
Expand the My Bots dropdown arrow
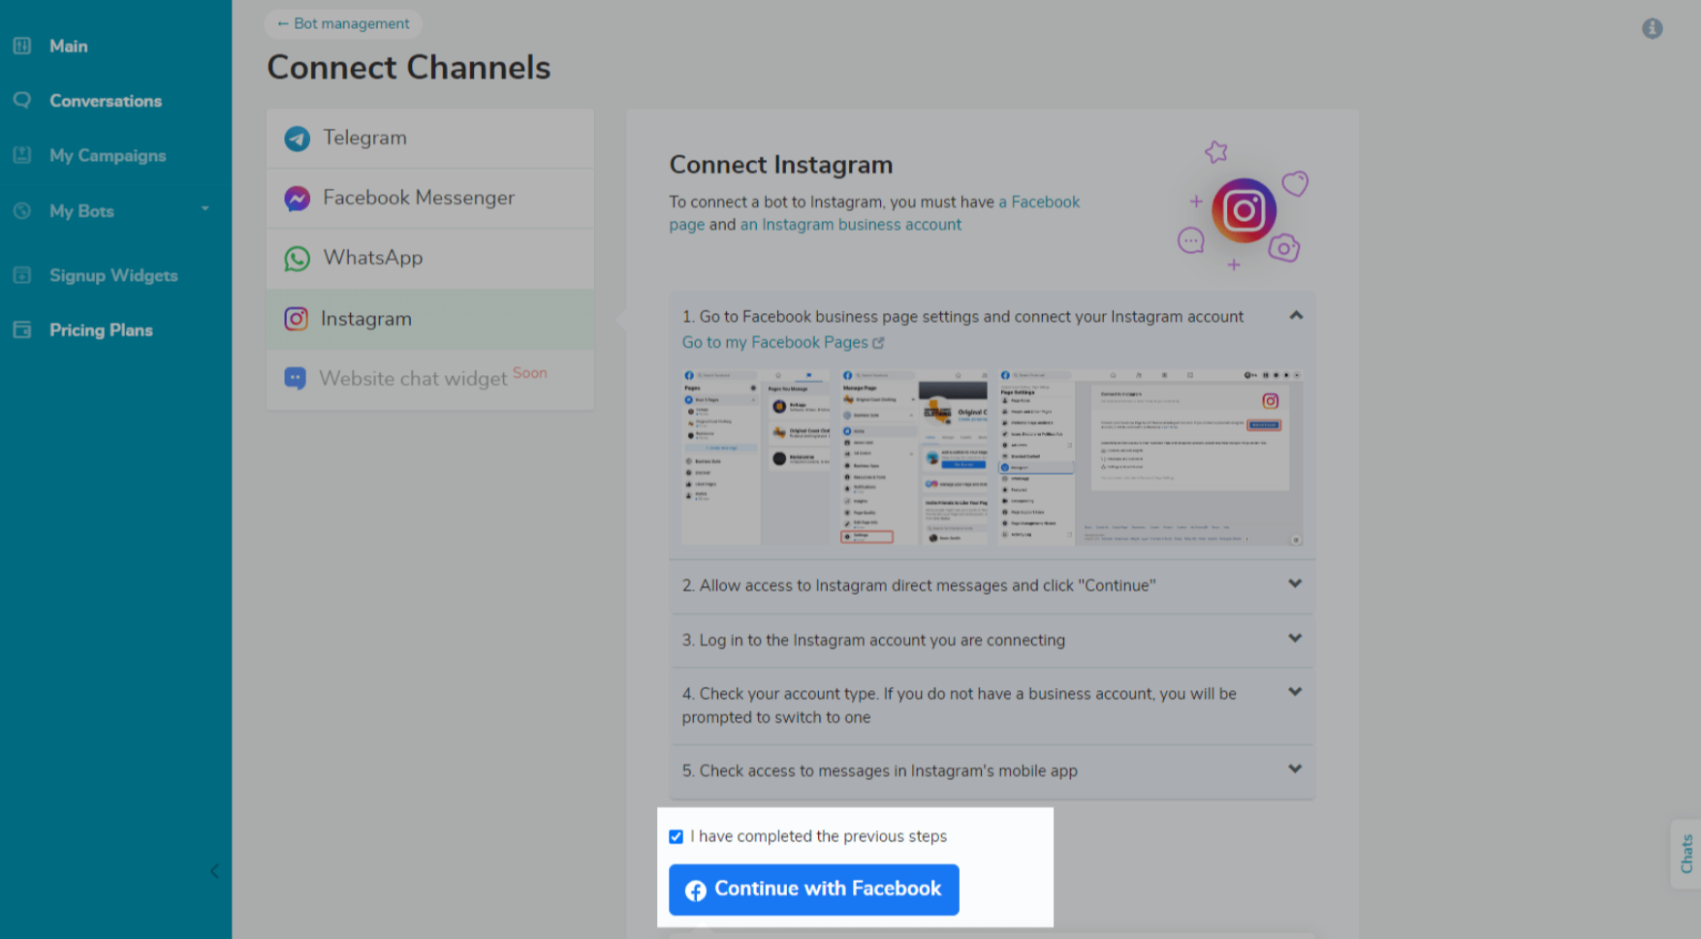coord(205,208)
